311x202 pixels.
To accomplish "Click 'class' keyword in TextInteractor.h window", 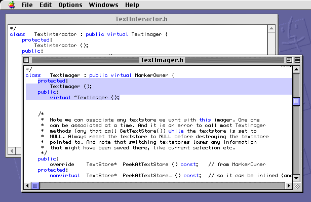I will tap(17, 34).
